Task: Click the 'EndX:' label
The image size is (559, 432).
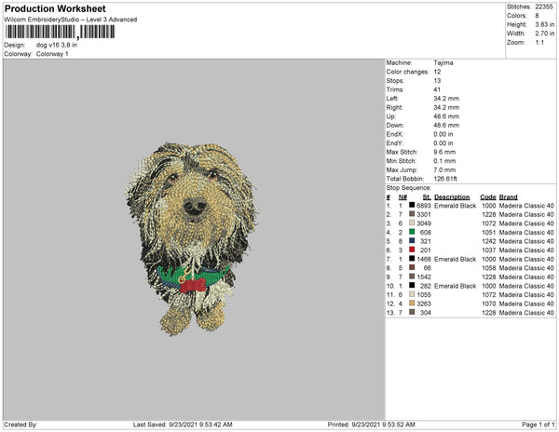Action: point(395,134)
